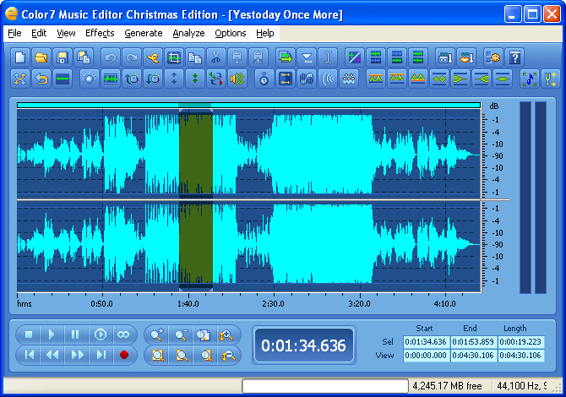Click the stopwatch time stretch icon
The image size is (566, 397).
(264, 79)
